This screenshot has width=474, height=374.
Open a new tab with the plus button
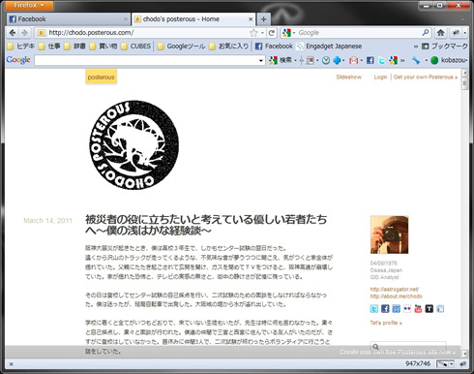click(x=263, y=19)
